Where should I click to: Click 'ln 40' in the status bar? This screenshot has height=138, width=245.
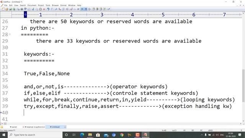[164, 130]
